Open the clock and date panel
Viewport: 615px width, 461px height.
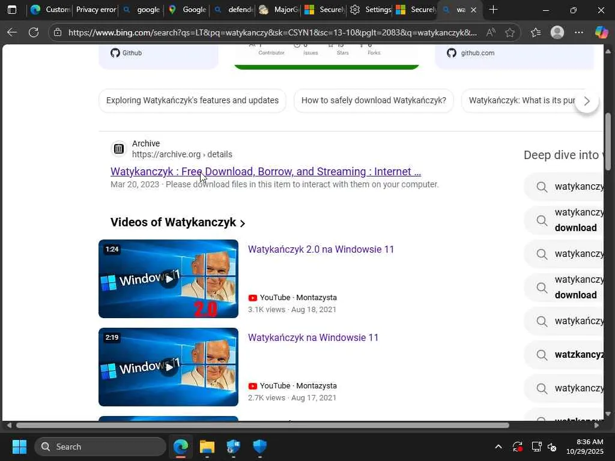pyautogui.click(x=585, y=447)
